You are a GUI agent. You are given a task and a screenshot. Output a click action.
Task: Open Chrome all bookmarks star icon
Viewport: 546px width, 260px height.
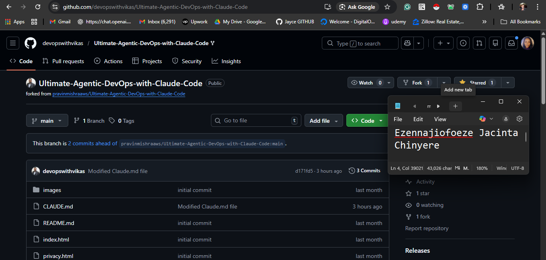click(501, 7)
